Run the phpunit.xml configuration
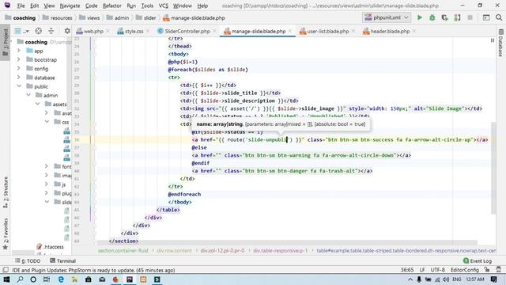The width and height of the screenshot is (506, 285). (420, 17)
